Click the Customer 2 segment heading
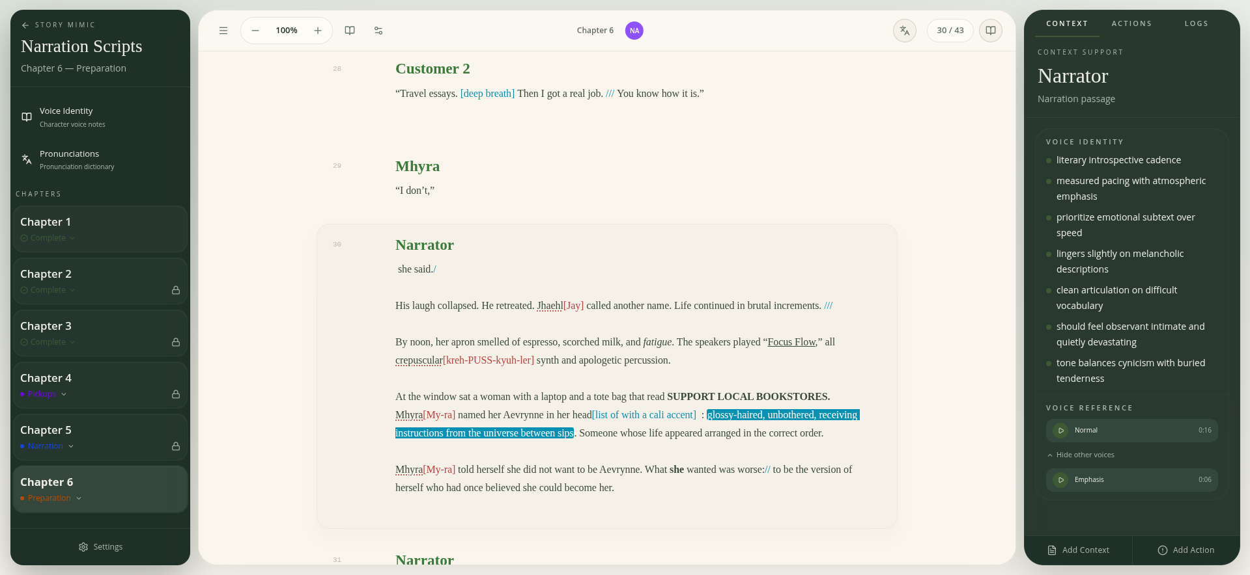This screenshot has width=1250, height=575. coord(433,69)
